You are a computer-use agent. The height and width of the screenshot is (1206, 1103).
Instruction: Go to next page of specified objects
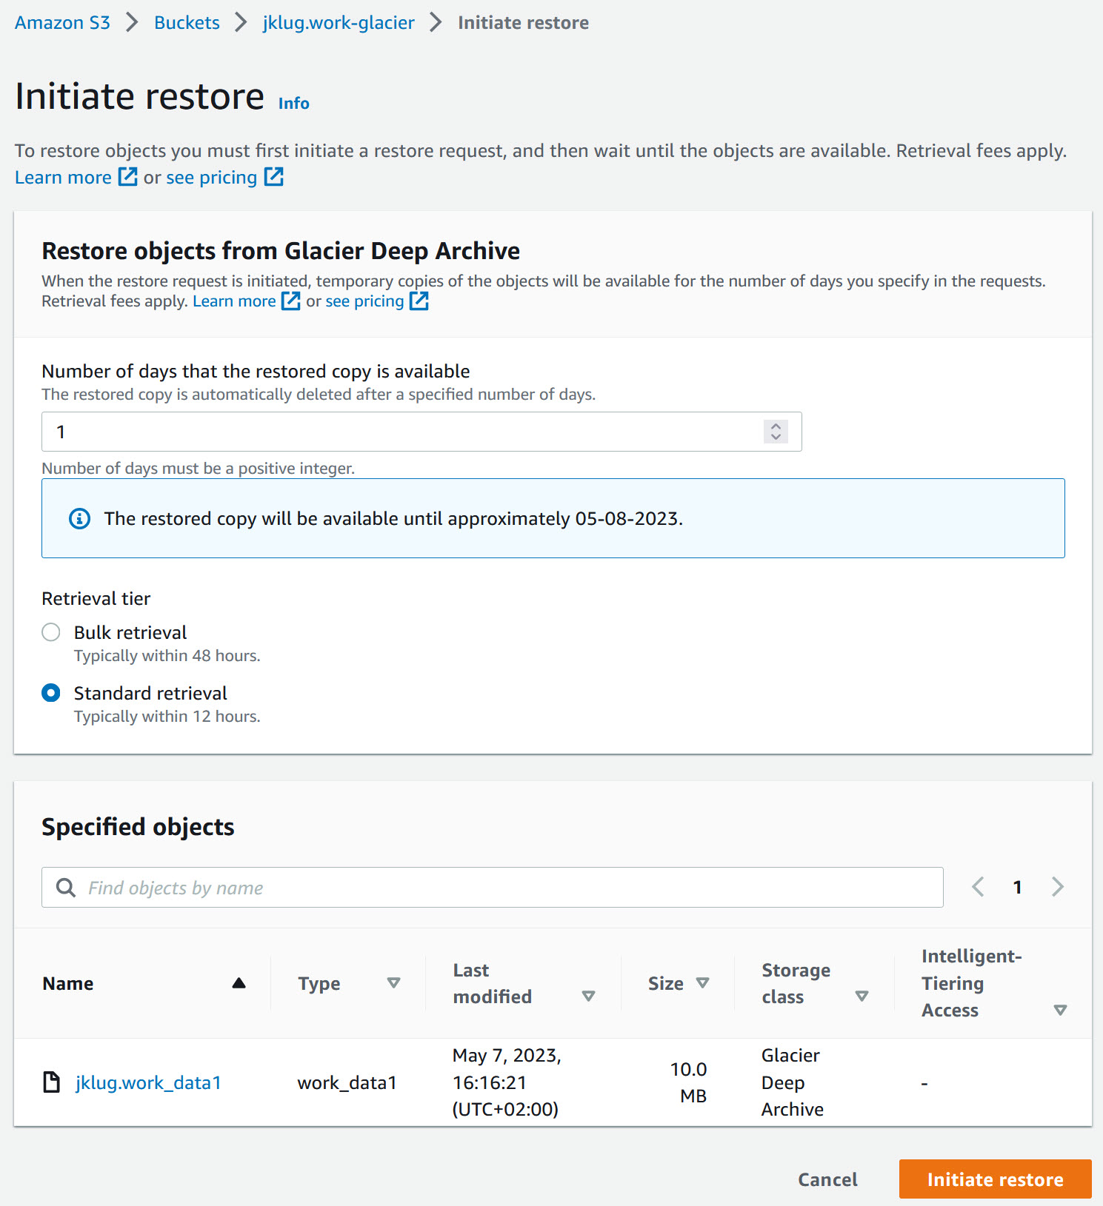(x=1057, y=887)
